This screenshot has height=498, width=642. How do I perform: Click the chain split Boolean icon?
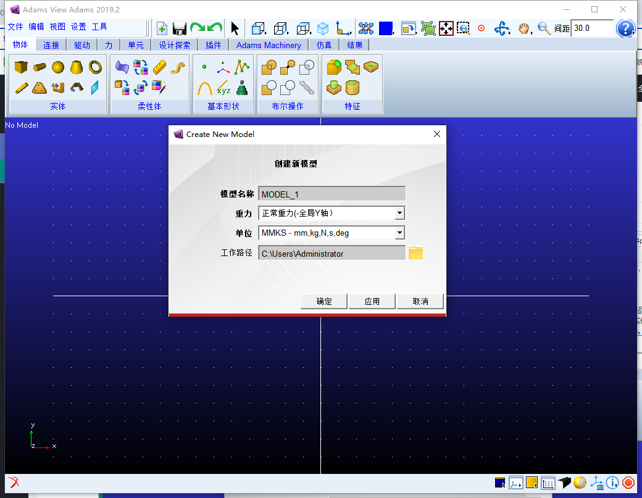tap(306, 88)
